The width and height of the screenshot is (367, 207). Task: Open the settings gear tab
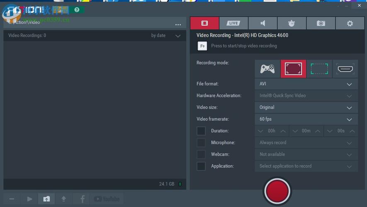[350, 23]
